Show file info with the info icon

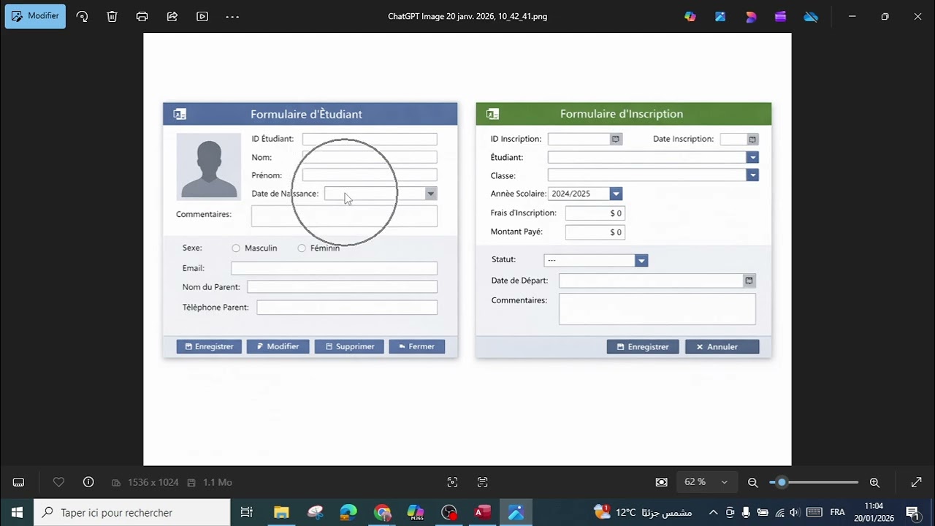coord(88,482)
